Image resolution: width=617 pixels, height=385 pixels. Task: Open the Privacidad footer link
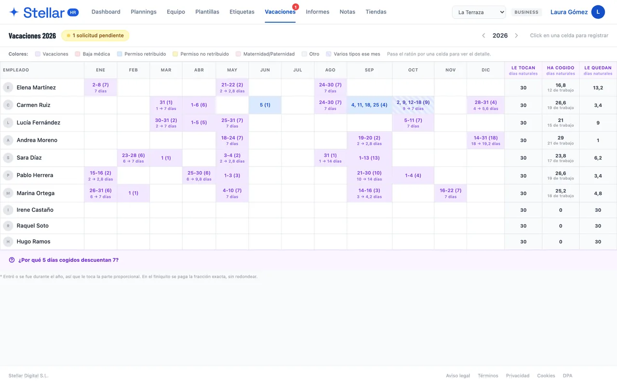(x=518, y=375)
